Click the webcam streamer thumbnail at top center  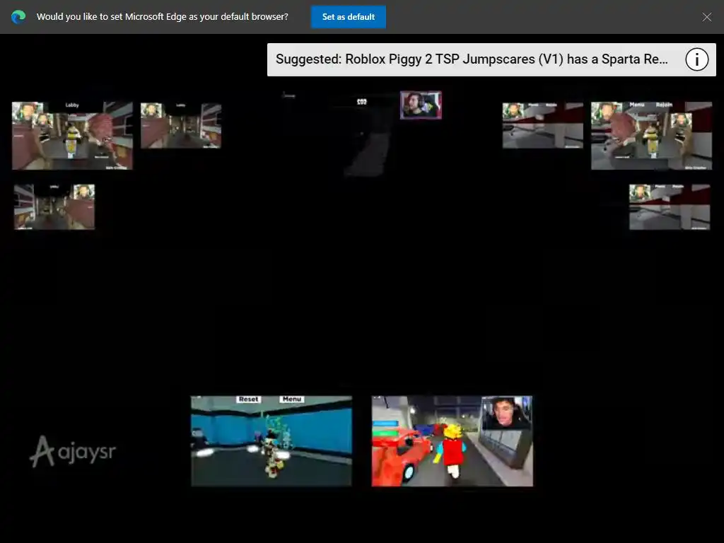(x=421, y=105)
